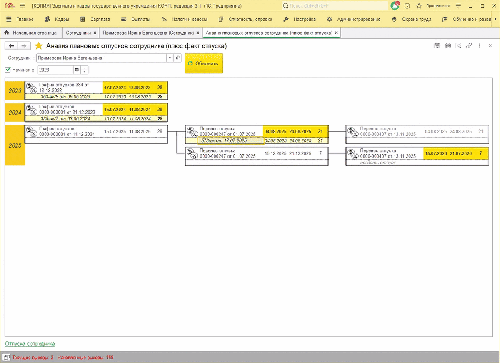Select the 2025 year cell
The width and height of the screenshot is (500, 363).
(x=15, y=146)
